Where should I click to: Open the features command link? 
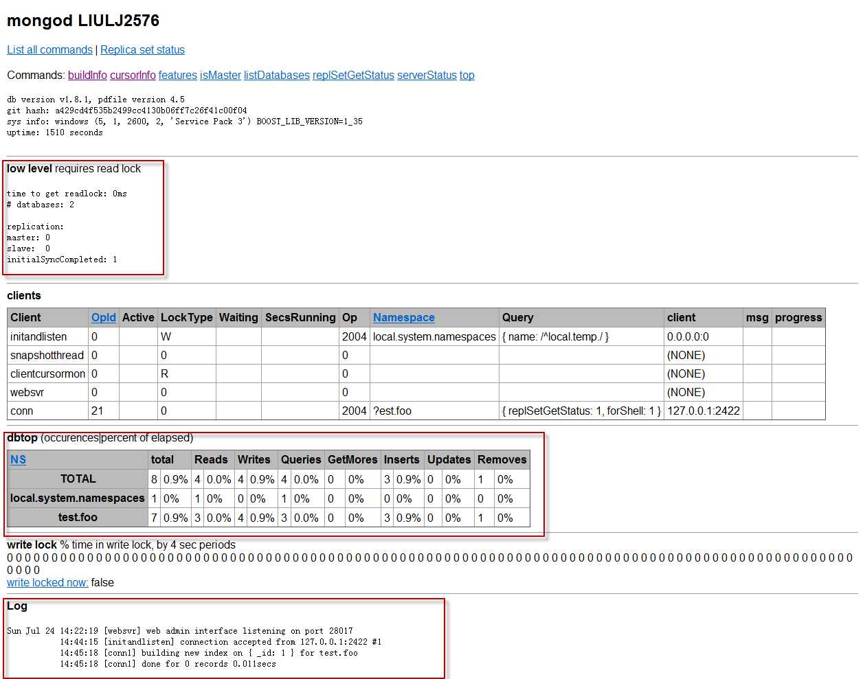(178, 75)
